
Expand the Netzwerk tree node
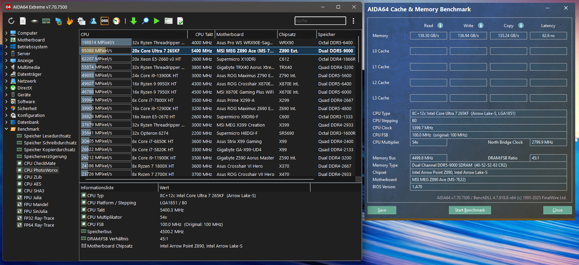[6, 81]
